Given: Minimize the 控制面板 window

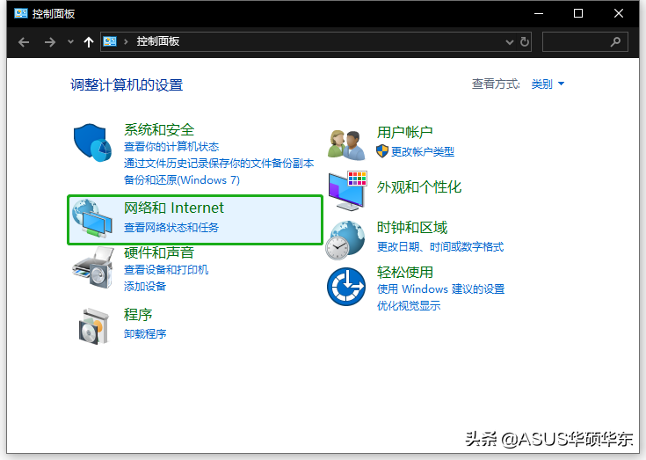Looking at the screenshot, I should pyautogui.click(x=539, y=13).
